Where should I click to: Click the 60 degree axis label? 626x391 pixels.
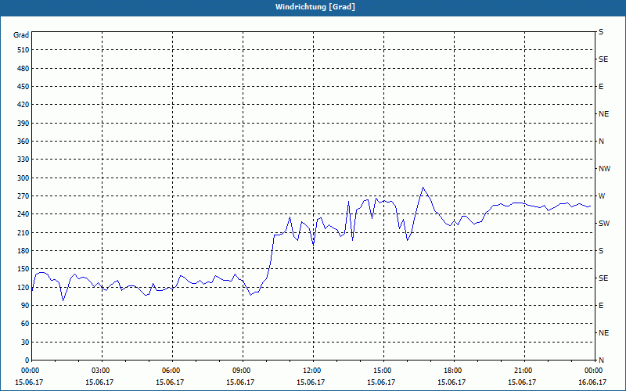25,324
